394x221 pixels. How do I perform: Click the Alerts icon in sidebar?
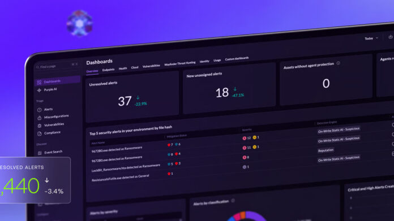40,110
